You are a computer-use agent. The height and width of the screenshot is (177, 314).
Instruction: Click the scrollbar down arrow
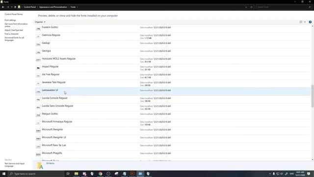[313, 159]
